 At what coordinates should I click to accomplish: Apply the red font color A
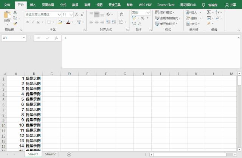[x=68, y=22]
